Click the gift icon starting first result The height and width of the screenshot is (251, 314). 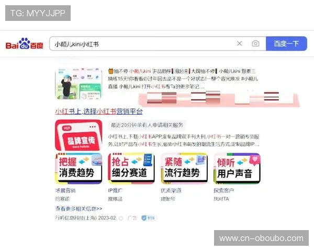pos(111,71)
